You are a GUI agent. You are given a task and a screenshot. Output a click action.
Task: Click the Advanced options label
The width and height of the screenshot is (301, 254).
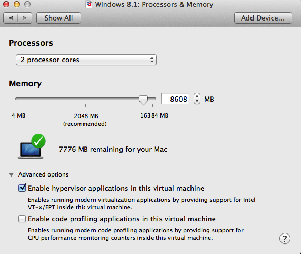pos(43,174)
